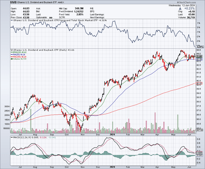Click the iShares U.S. Dividend and Buyback ETF header title
Screen dimensions: 205x169
tap(37, 2)
